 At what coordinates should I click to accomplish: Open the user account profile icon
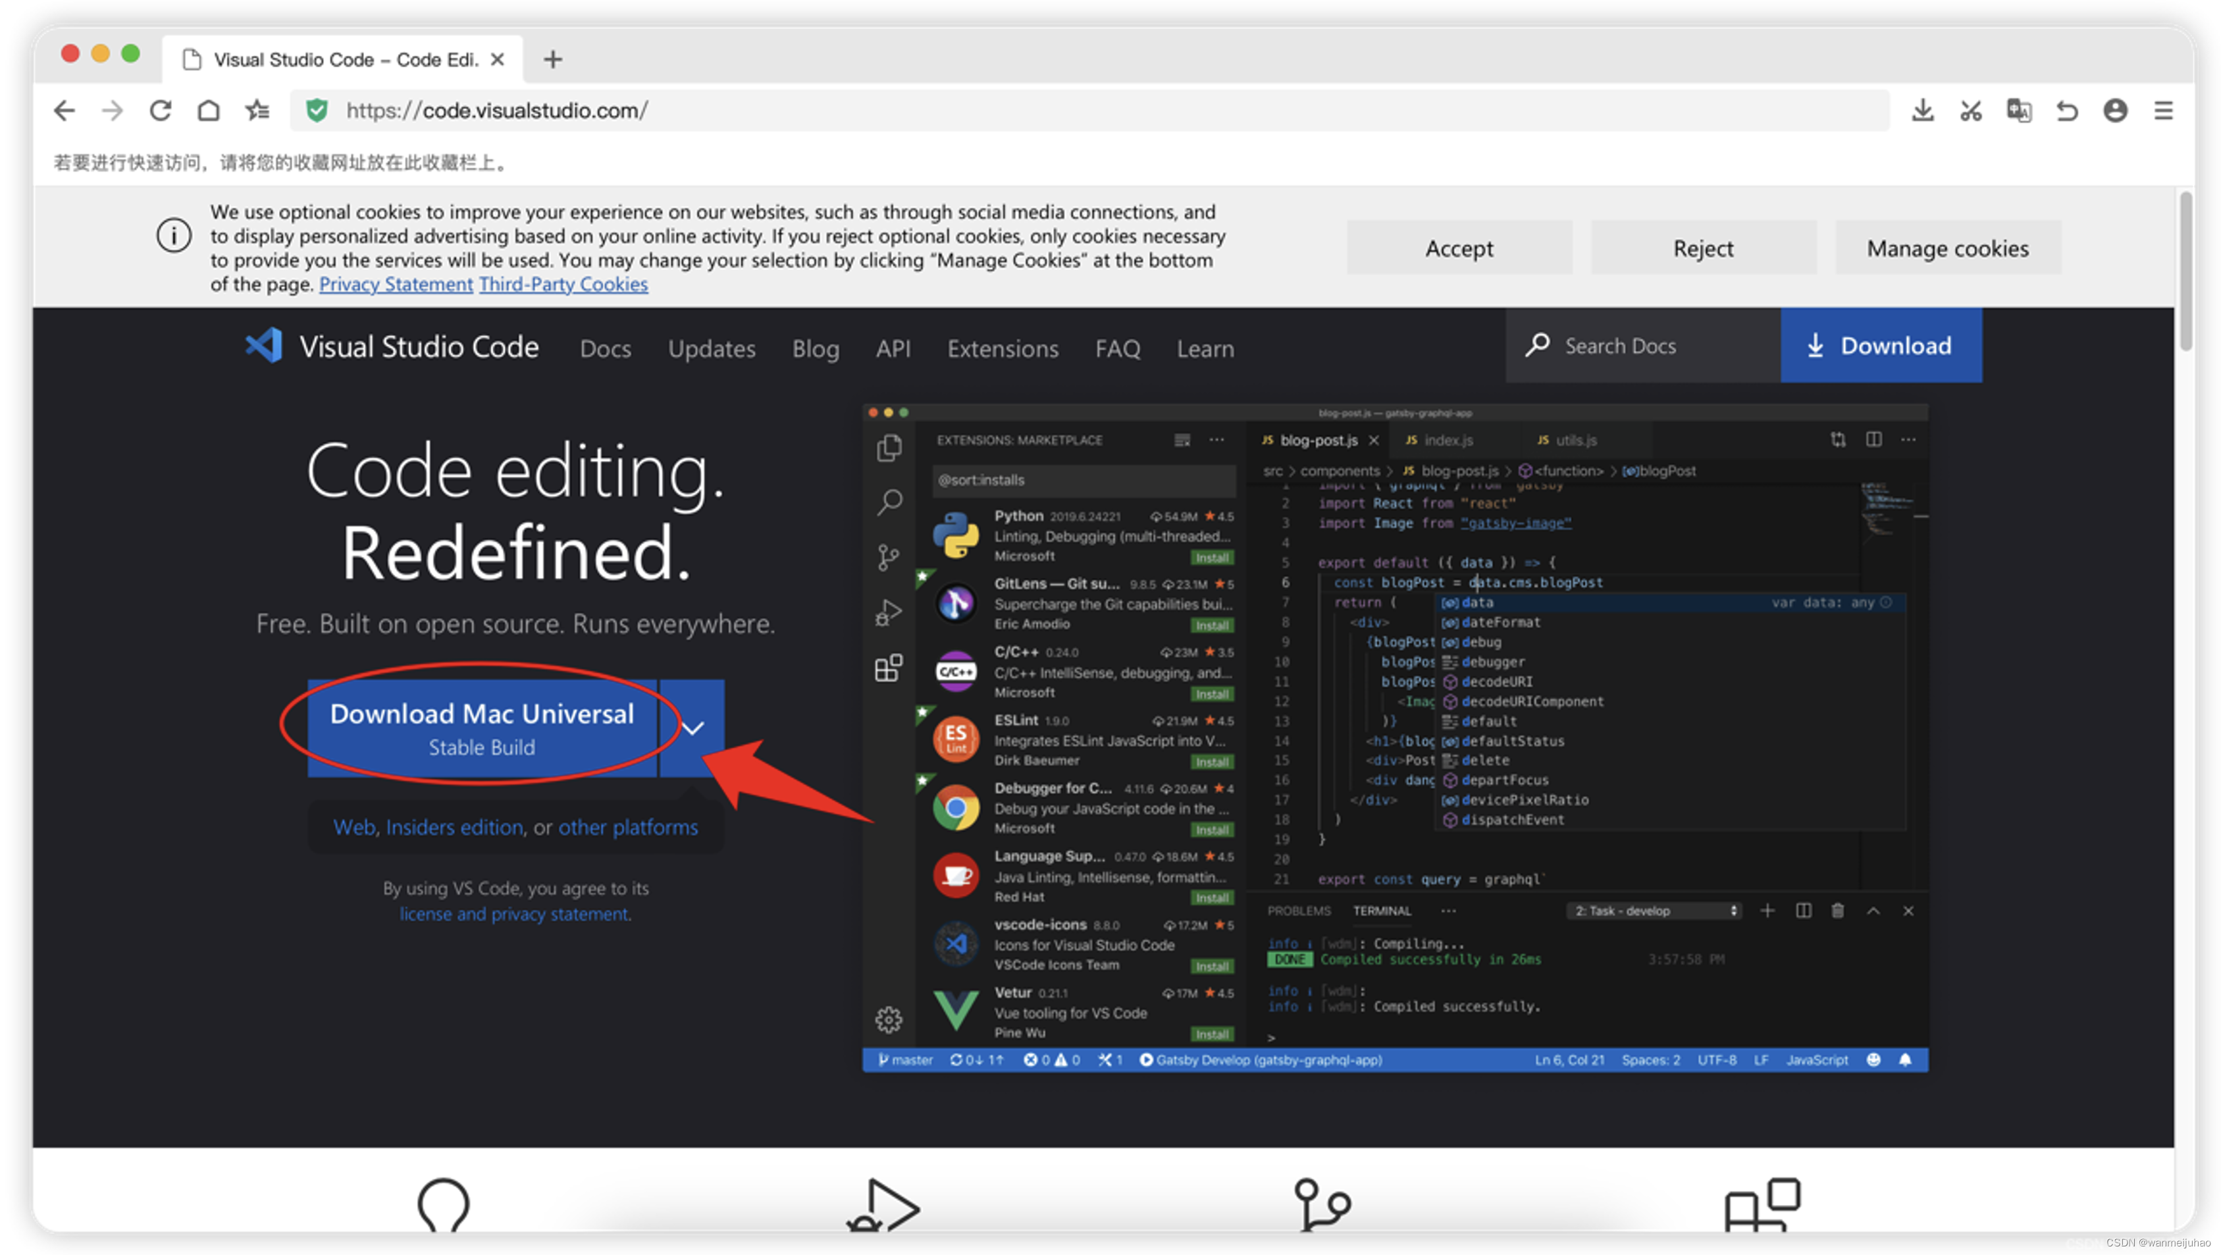click(x=2115, y=111)
